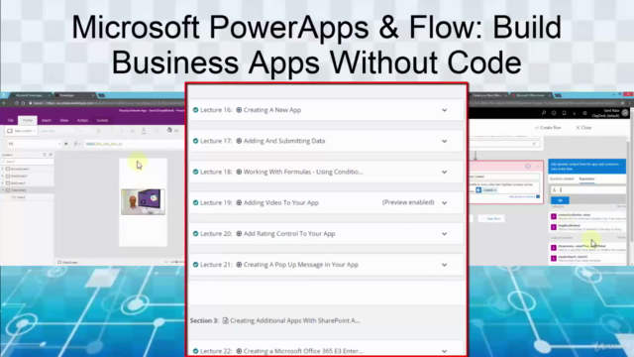
Task: Click the blue OK button in expression panel
Action: 560,200
